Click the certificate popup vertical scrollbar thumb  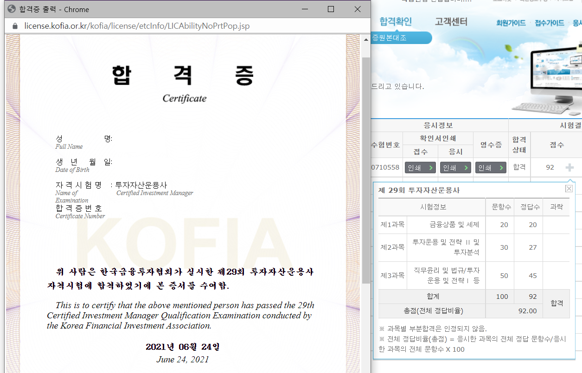pyautogui.click(x=366, y=171)
